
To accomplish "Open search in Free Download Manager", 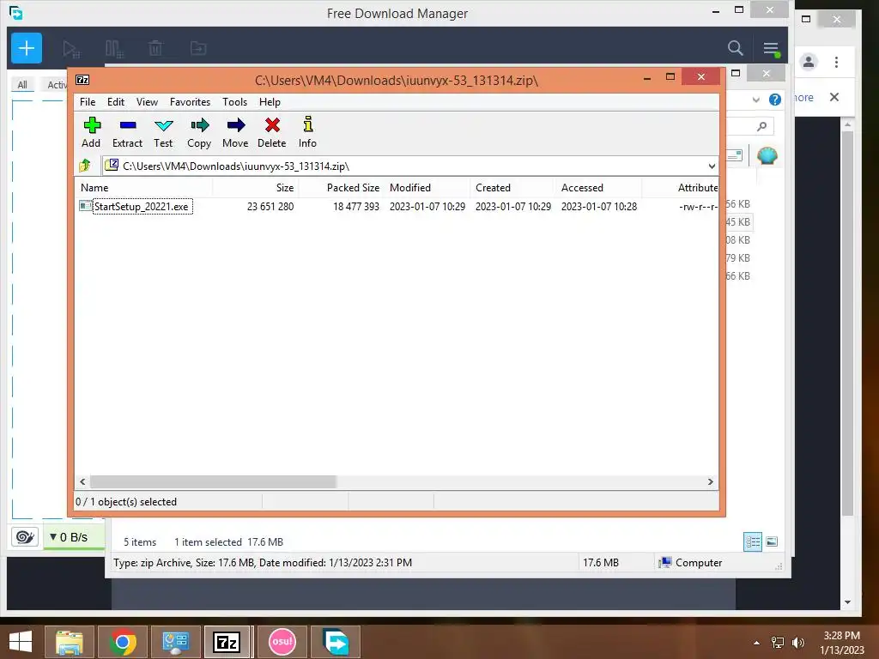I will click(735, 48).
